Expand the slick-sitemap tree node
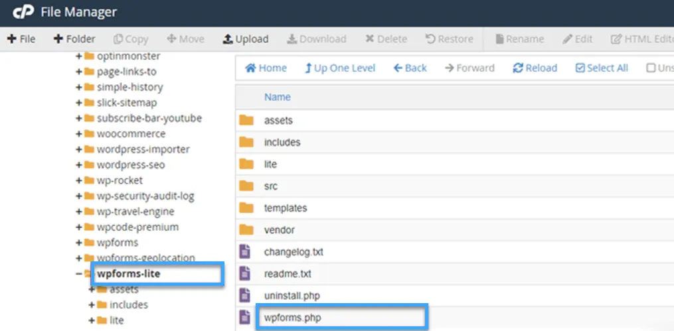This screenshot has width=674, height=331. [x=78, y=103]
